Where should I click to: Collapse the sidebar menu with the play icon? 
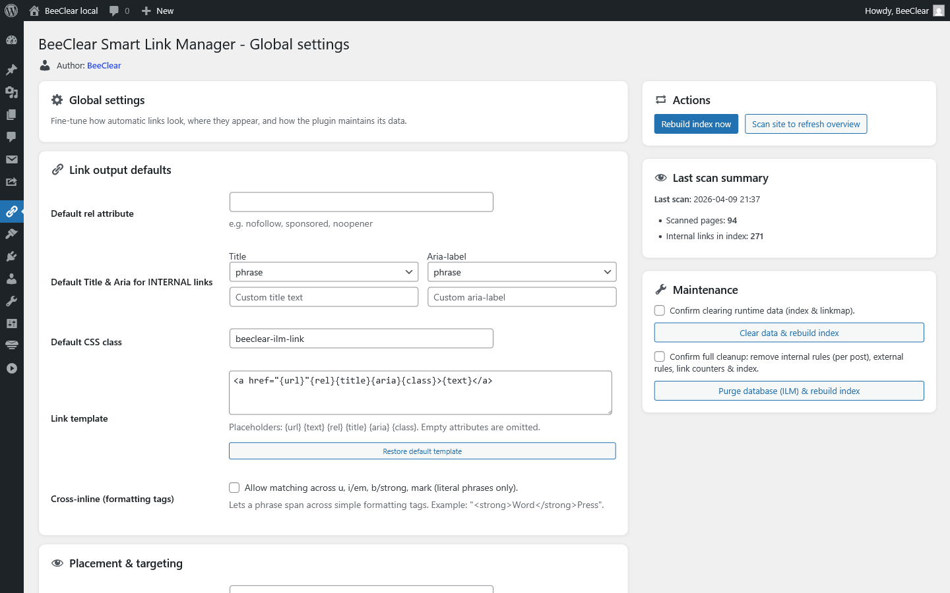[x=11, y=368]
